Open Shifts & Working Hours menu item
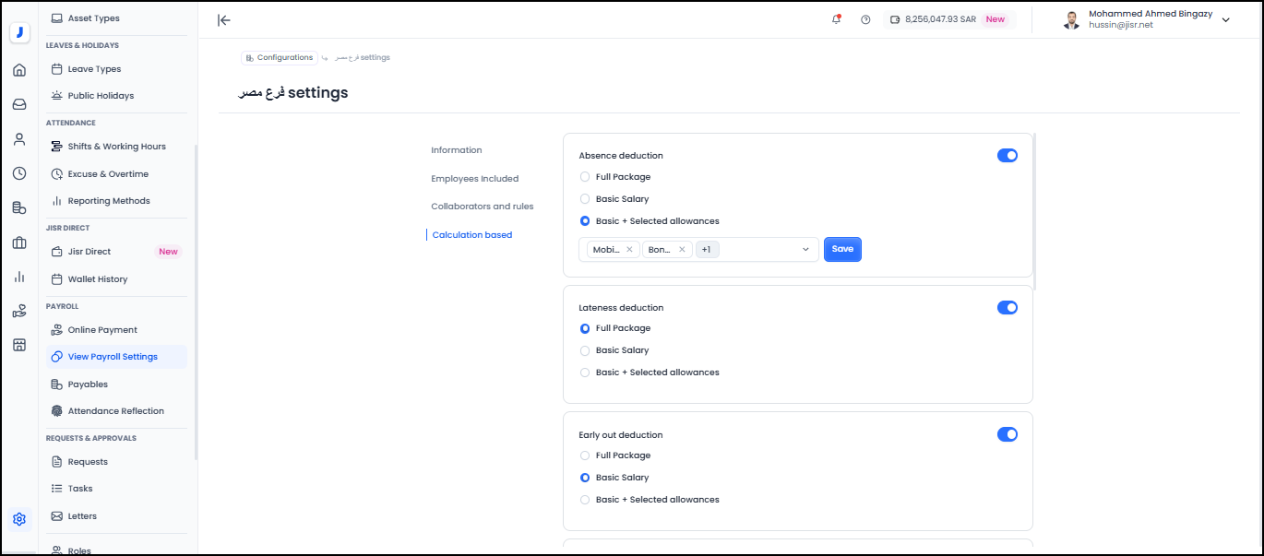Image resolution: width=1264 pixels, height=556 pixels. tap(116, 147)
